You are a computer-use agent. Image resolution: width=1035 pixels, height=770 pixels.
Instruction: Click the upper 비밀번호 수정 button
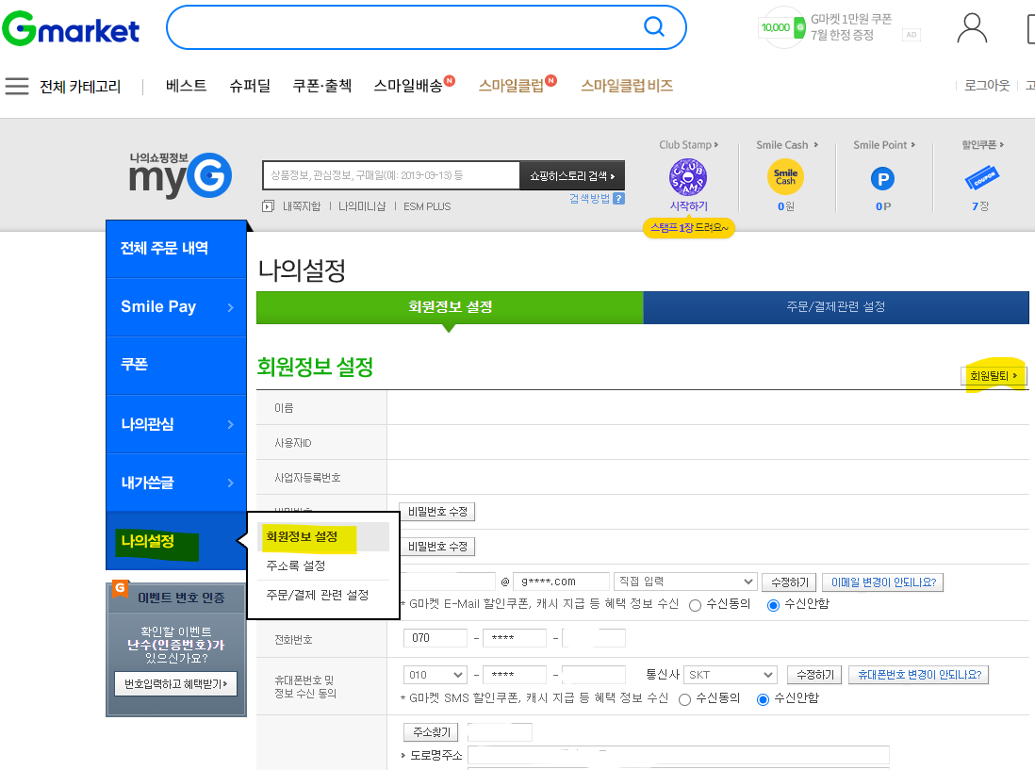point(437,512)
